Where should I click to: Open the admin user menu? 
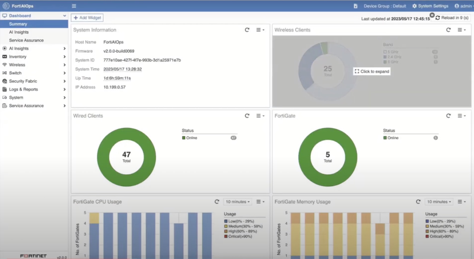(x=464, y=6)
